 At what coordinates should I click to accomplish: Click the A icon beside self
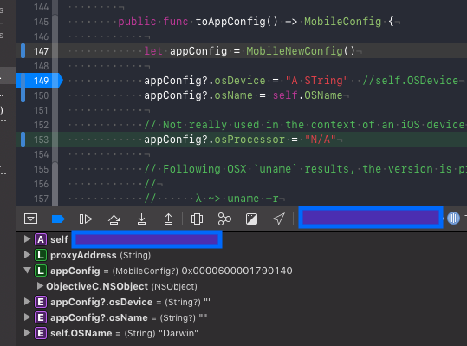41,239
